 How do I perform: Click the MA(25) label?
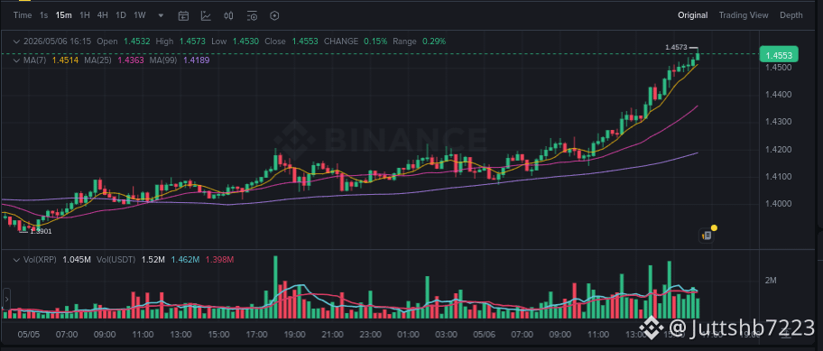pos(98,60)
